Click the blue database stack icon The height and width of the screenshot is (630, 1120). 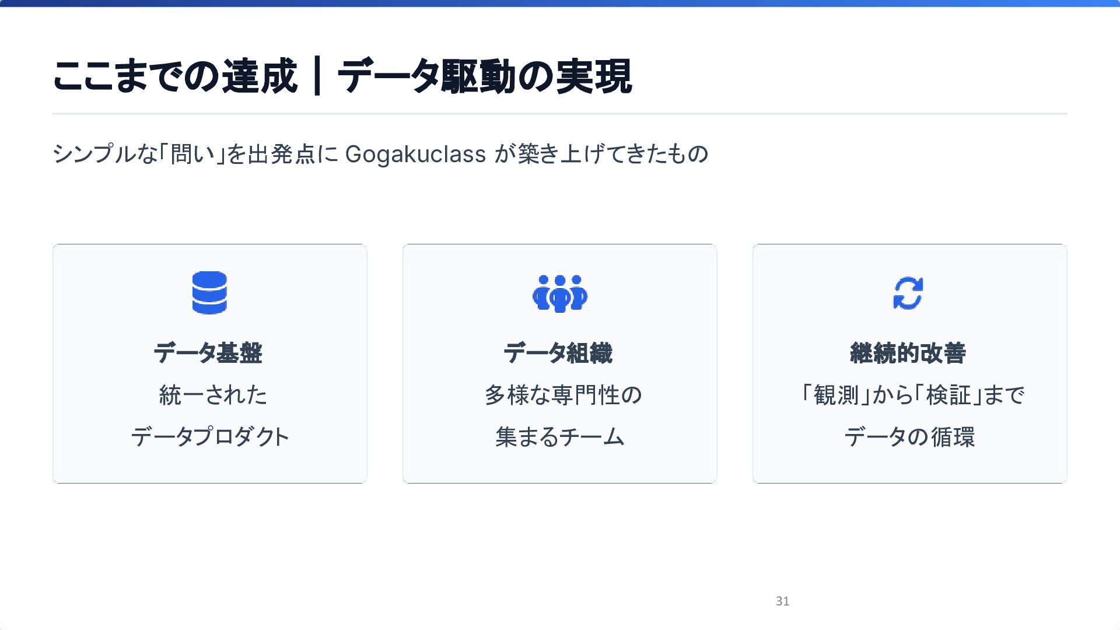pyautogui.click(x=209, y=293)
